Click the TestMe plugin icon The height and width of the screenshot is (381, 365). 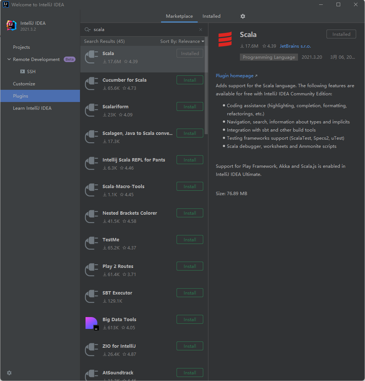[91, 243]
